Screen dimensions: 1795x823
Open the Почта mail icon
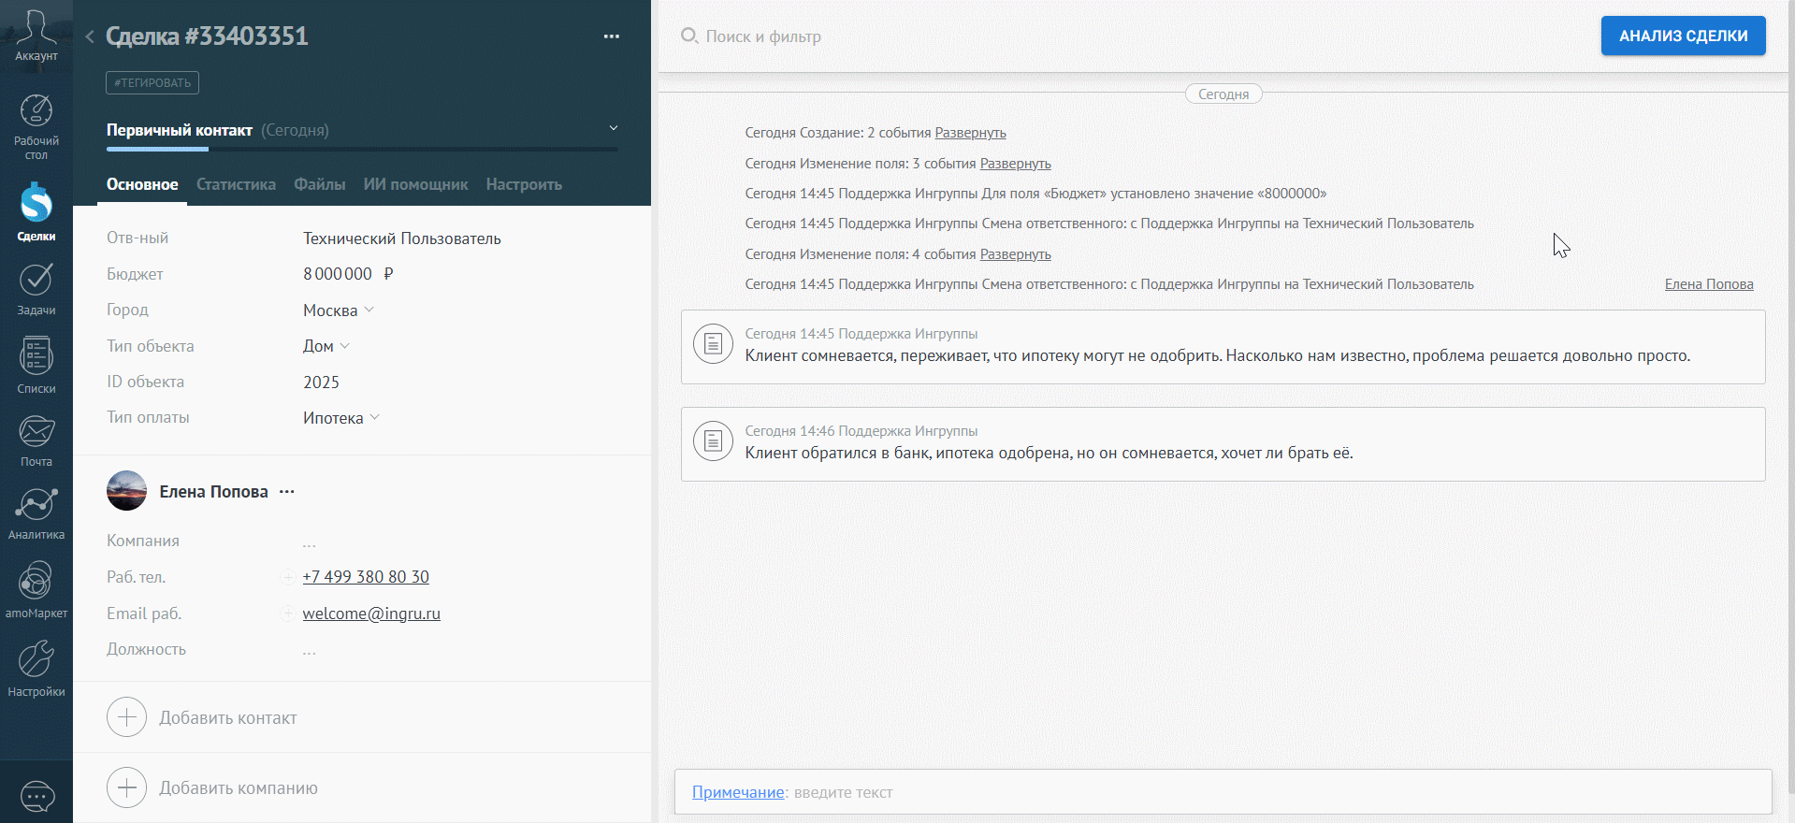tap(36, 431)
